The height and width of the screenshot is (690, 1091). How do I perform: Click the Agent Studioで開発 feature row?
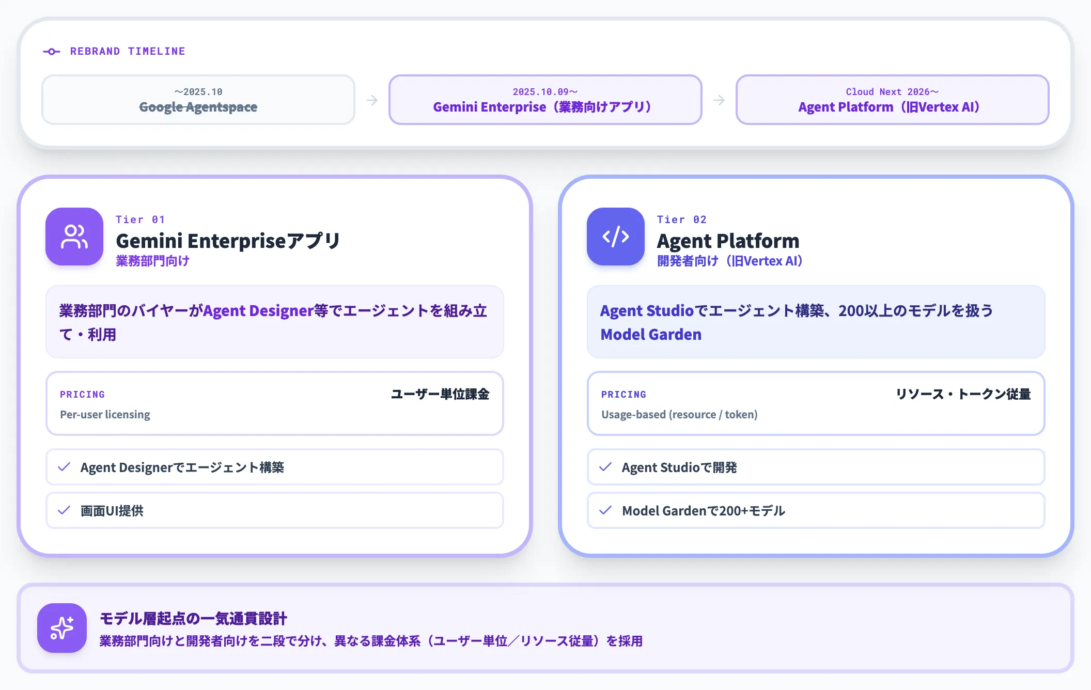pos(816,467)
